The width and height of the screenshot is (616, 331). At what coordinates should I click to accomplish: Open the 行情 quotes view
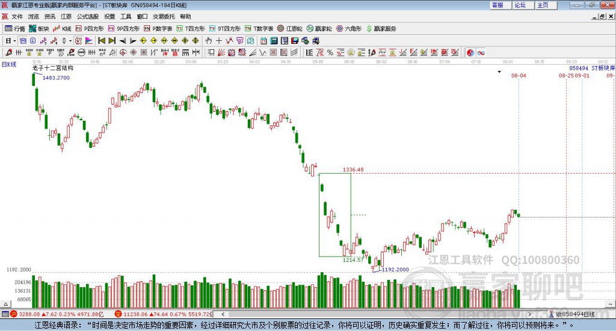click(x=15, y=29)
